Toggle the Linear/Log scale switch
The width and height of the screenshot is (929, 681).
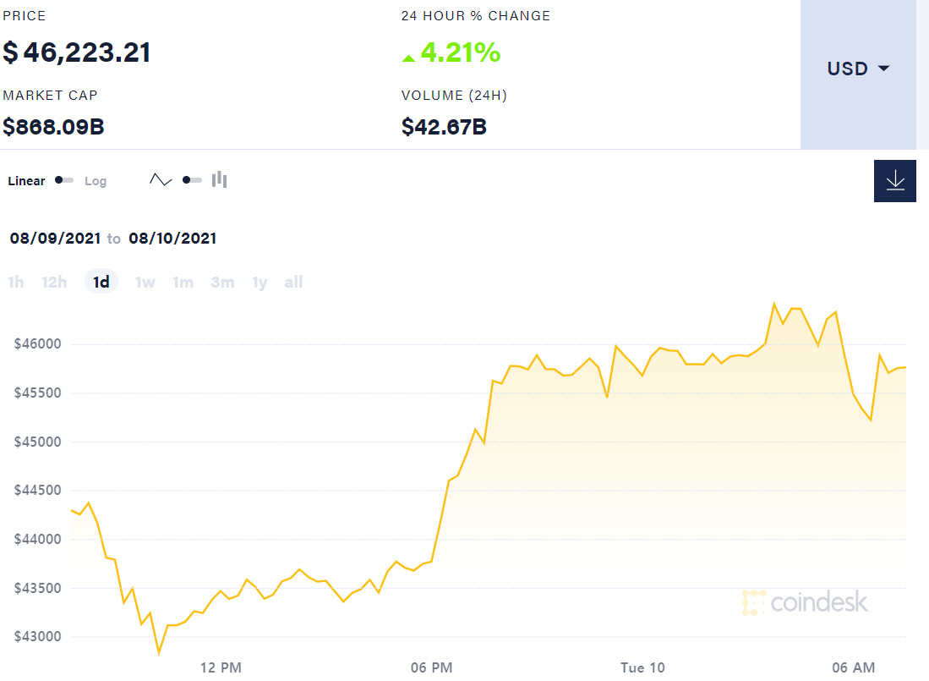pos(64,180)
